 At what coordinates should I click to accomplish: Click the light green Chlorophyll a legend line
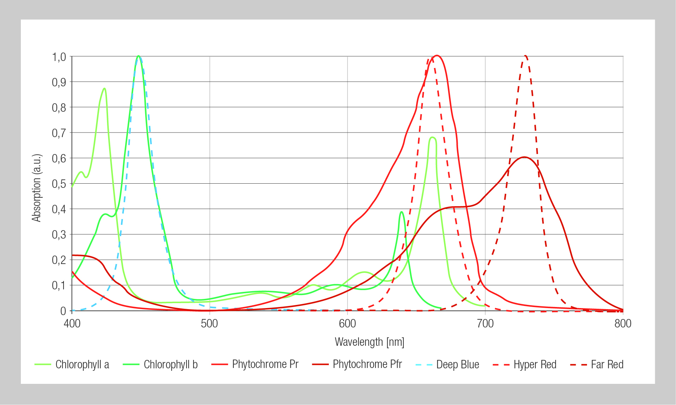tap(43, 364)
